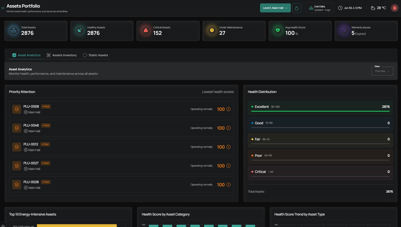Click the Total Assets card icon

click(x=14, y=31)
